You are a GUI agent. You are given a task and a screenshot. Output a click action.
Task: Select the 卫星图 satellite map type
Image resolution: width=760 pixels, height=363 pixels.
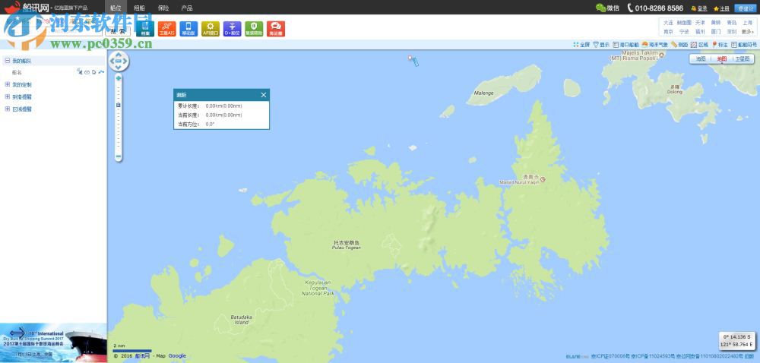click(x=742, y=58)
